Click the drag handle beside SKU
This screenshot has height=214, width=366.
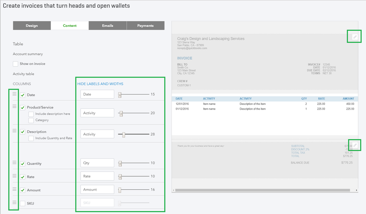tap(15, 203)
